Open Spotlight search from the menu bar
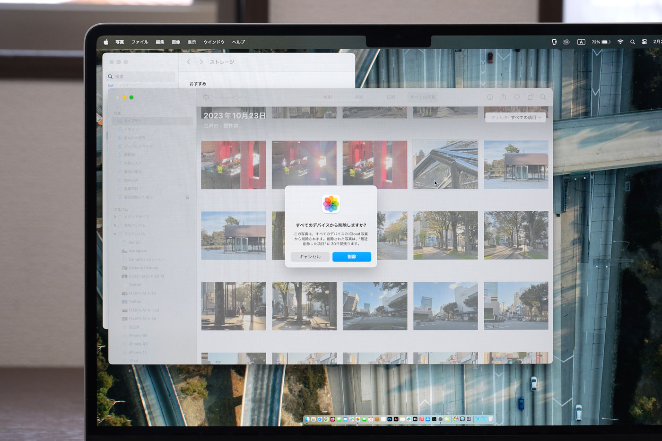This screenshot has height=441, width=662. pyautogui.click(x=633, y=42)
